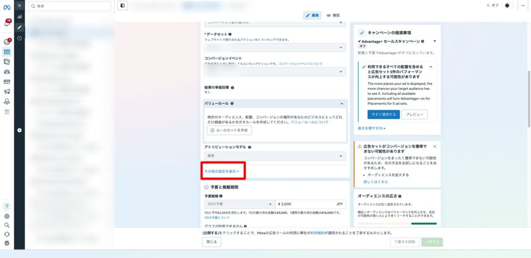Image resolution: width=531 pixels, height=258 pixels.
Task: Open the bar chart performance view
Action: tap(19, 16)
